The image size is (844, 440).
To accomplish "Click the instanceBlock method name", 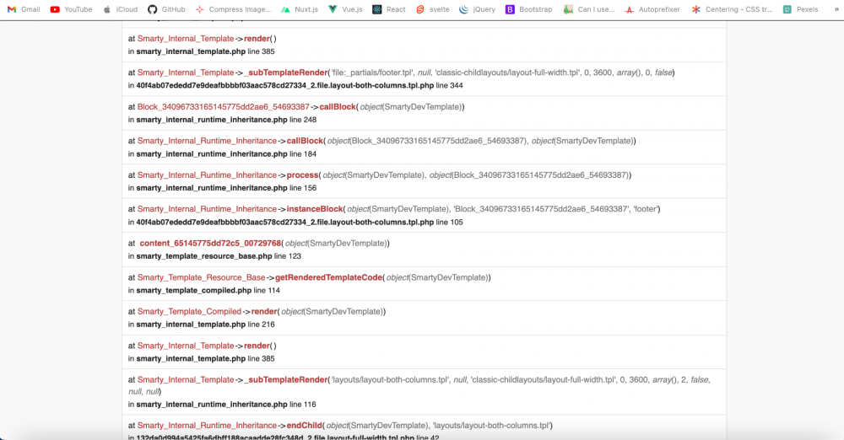I will point(315,209).
